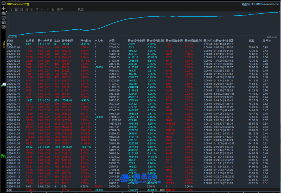Screen dimensions: 281x193
Task: Open the 备 tab
Action: 53,9
